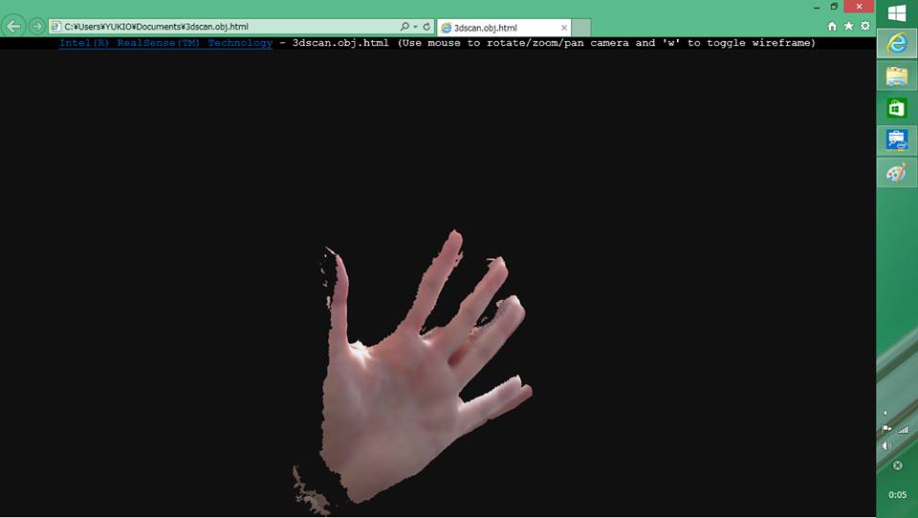
Task: Click the address bar URL field
Action: click(x=220, y=27)
